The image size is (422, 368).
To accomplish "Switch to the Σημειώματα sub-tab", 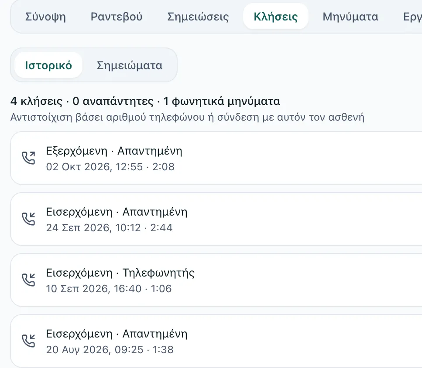I will pos(130,65).
